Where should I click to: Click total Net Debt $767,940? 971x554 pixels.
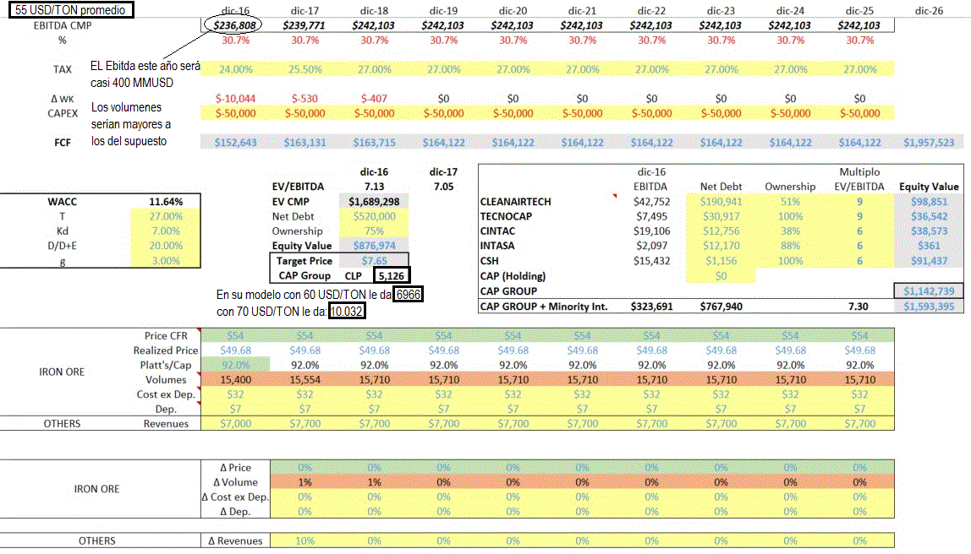721,306
